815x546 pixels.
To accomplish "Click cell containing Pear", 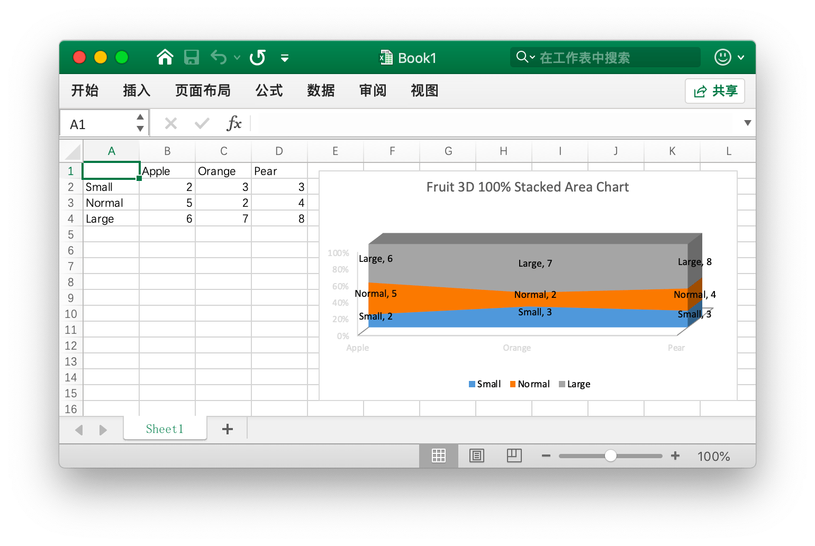I will point(279,171).
